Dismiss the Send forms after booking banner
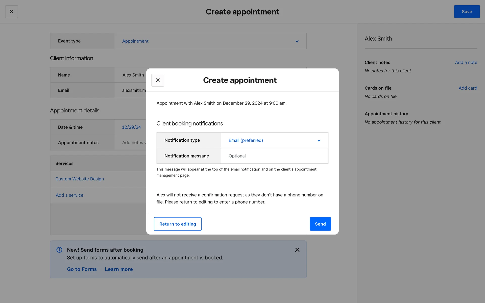Screen dimensions: 485x303 tap(297, 250)
